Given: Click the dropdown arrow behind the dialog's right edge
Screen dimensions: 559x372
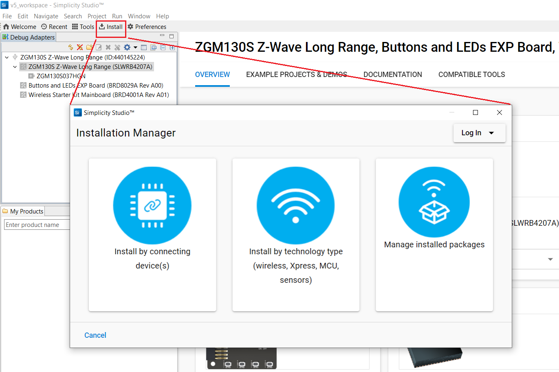Looking at the screenshot, I should click(x=550, y=259).
